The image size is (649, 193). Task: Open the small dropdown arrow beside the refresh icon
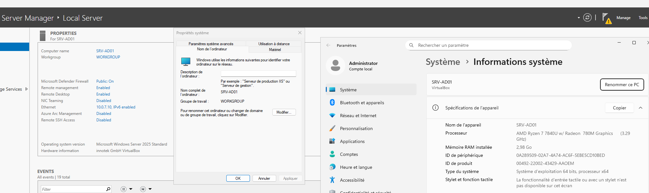click(x=579, y=18)
